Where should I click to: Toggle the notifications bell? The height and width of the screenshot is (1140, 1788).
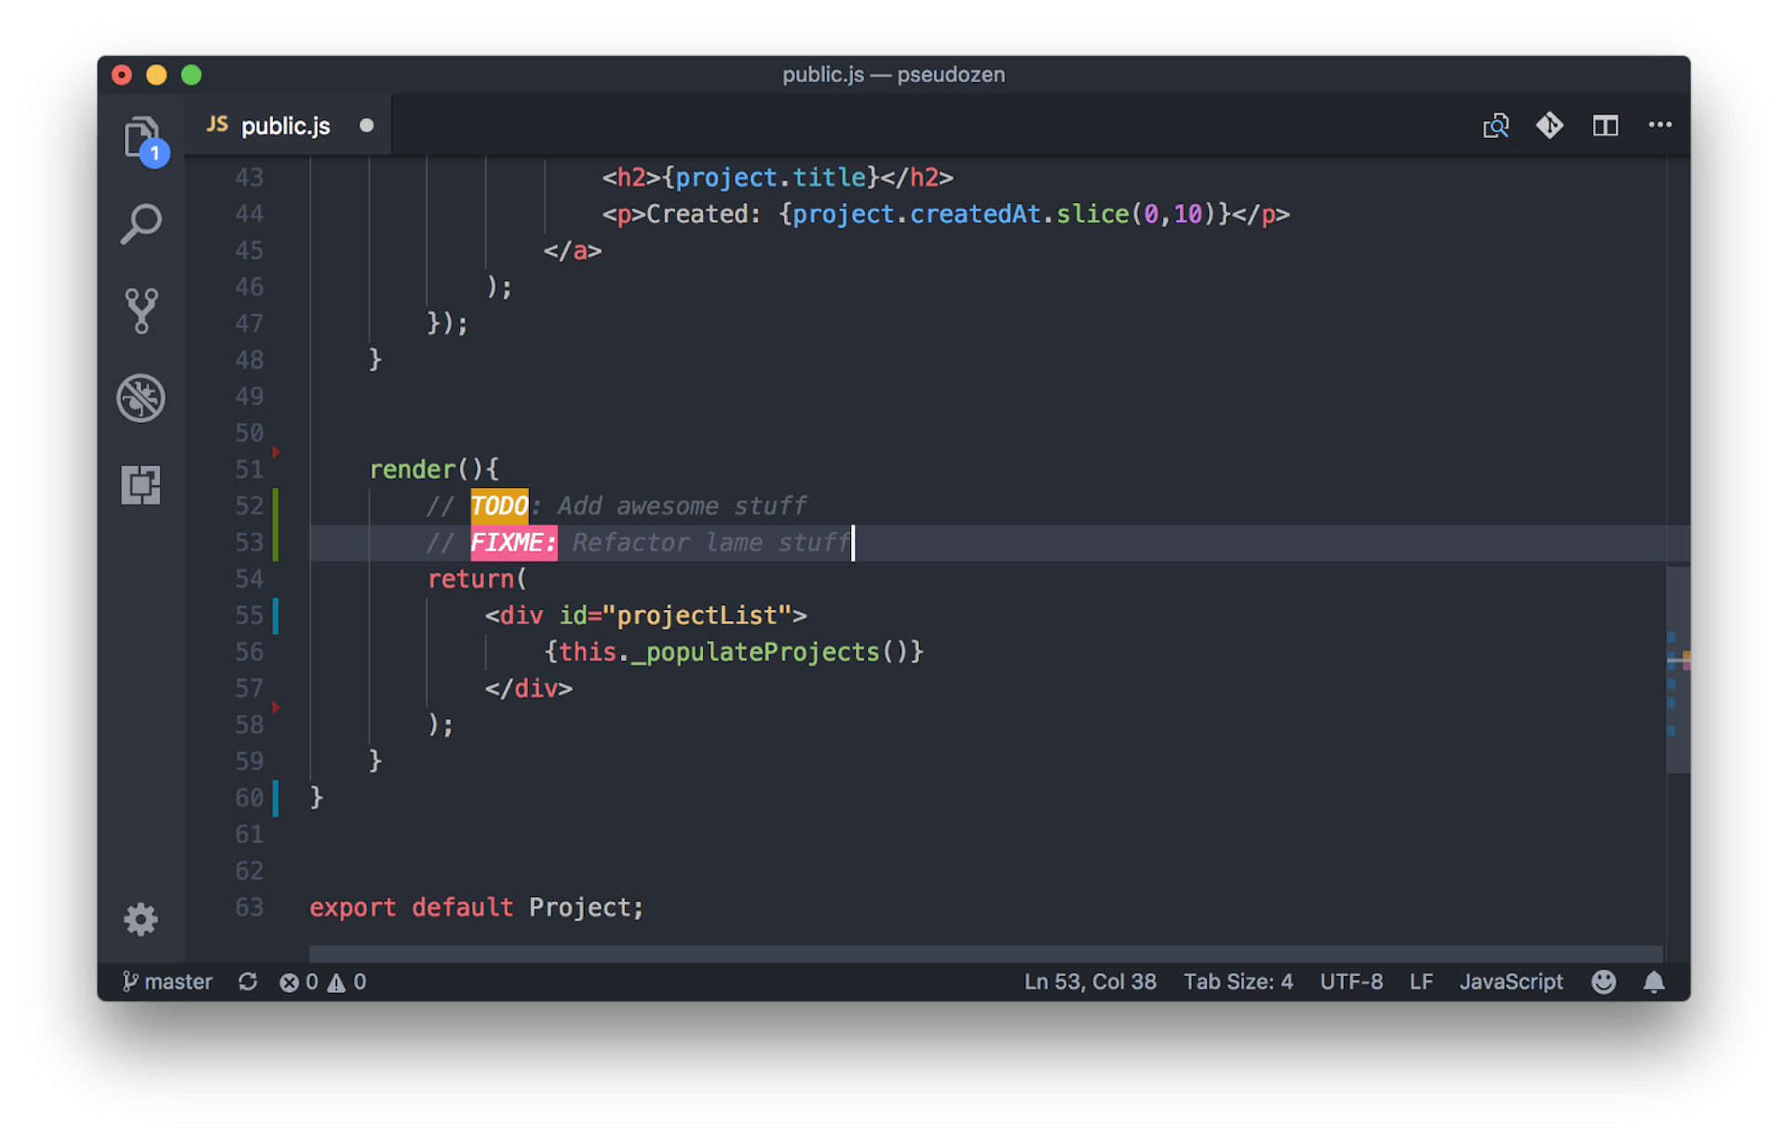pyautogui.click(x=1655, y=982)
